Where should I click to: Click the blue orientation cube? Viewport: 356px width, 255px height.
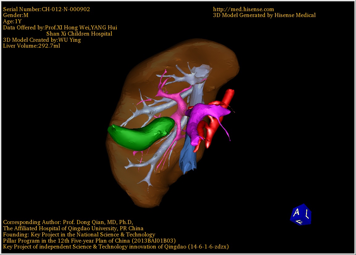tap(301, 214)
